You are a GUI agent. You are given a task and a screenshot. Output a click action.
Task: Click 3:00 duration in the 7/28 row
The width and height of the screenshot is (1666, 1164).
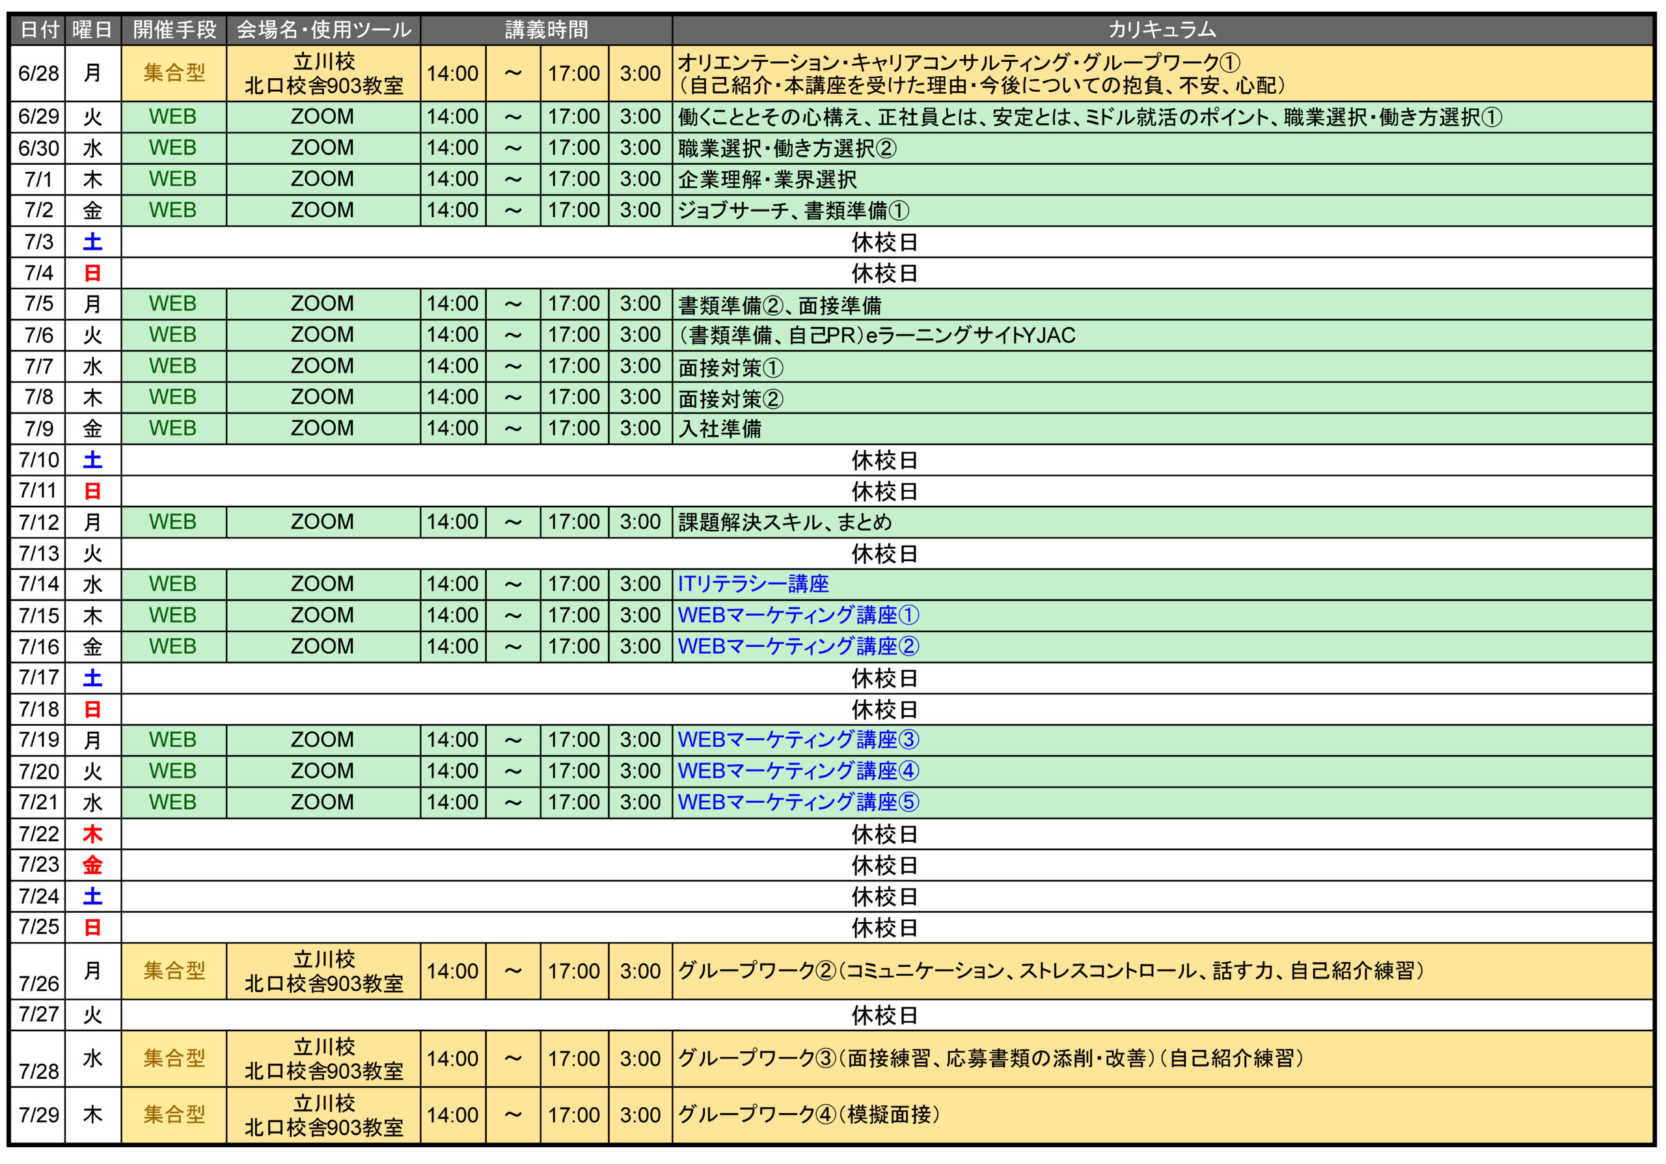point(640,1059)
